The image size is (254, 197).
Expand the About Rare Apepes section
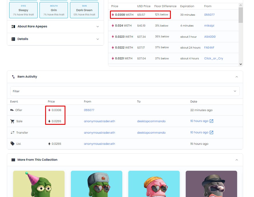[x=97, y=27]
